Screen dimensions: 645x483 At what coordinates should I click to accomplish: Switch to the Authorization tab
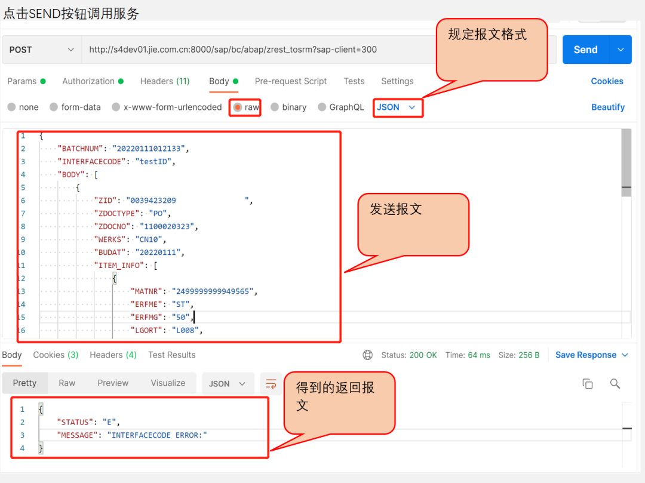point(93,81)
